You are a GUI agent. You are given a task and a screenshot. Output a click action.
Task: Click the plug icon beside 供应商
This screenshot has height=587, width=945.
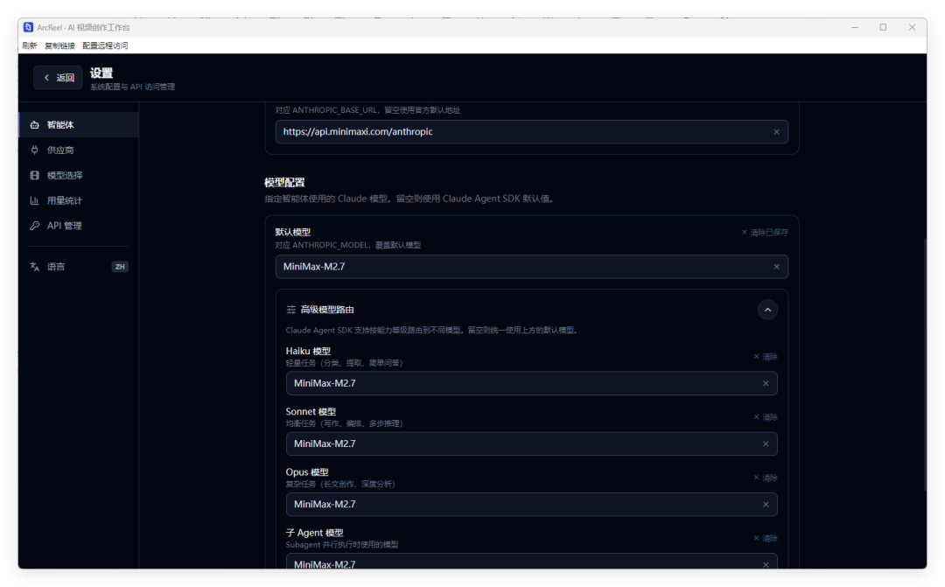34,150
